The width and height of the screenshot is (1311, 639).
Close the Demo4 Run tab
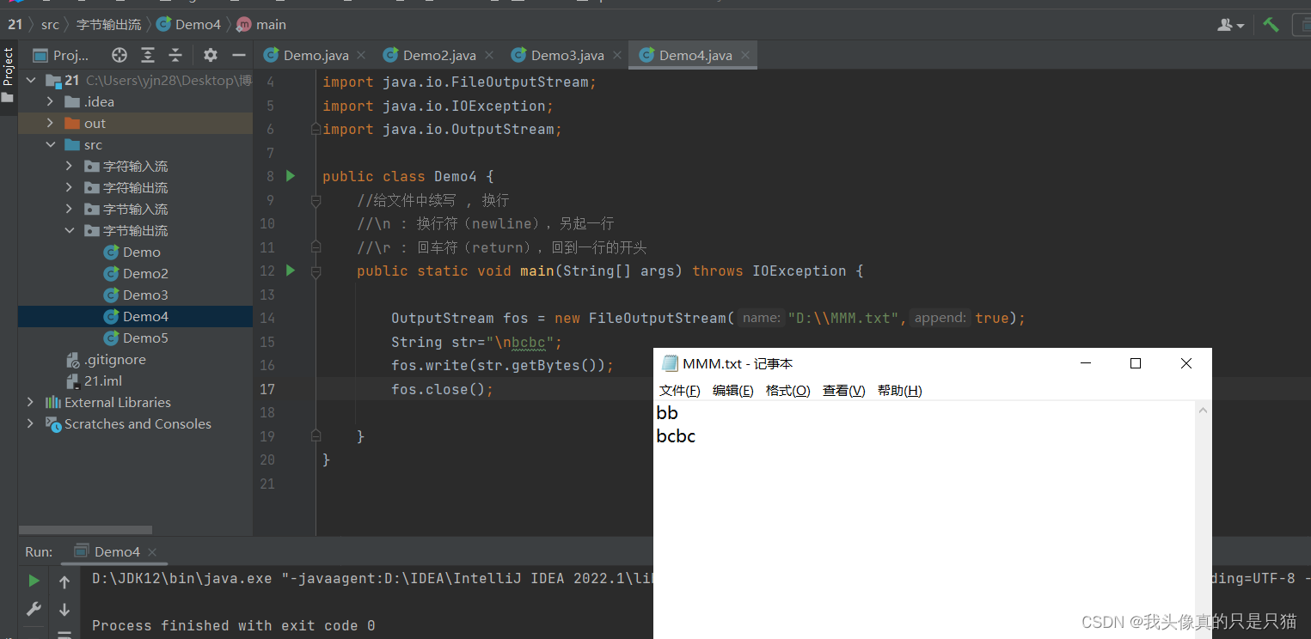[x=152, y=552]
